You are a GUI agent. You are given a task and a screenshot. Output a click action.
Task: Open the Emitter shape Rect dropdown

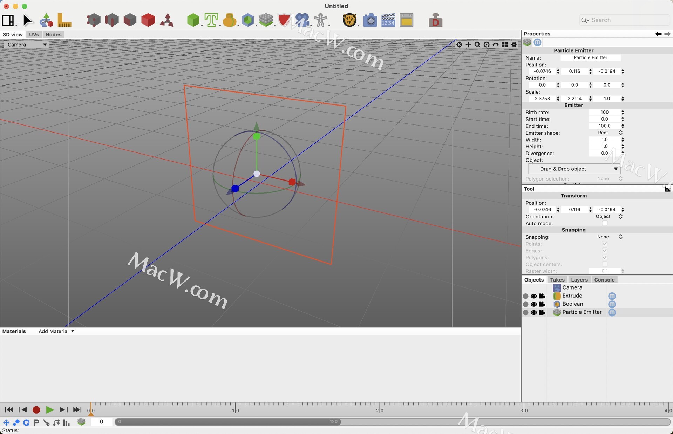[x=606, y=133]
